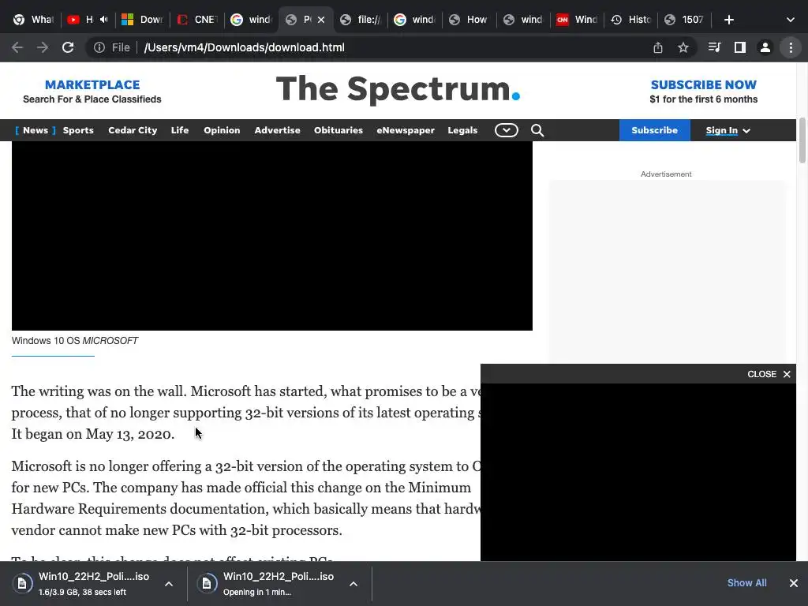Switch to the How tab

pos(468,20)
